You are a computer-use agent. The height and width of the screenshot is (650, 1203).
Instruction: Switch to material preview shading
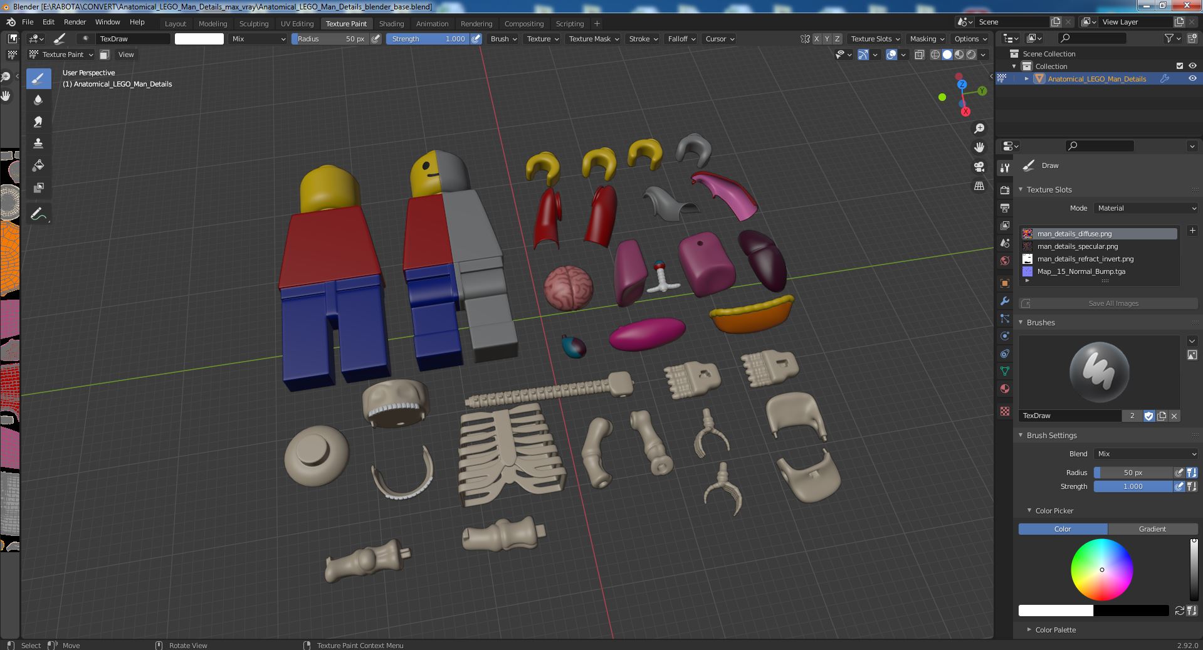point(959,55)
